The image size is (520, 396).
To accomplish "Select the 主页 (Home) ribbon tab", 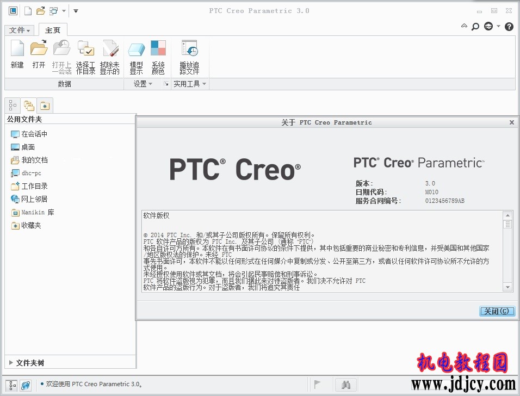I will coord(53,30).
